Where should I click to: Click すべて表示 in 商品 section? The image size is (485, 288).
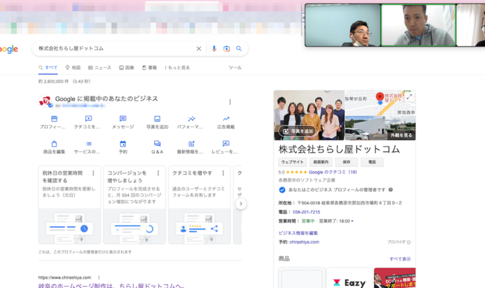click(400, 259)
